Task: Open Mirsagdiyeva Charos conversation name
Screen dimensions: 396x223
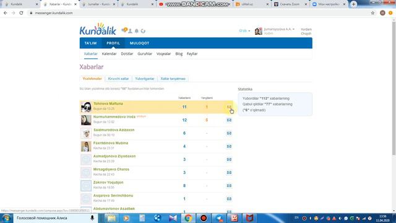Action: coord(111,169)
